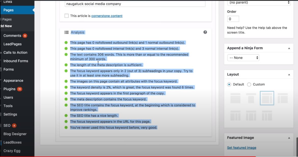Pick the layout with sidebars on both sides

(x=251, y=115)
